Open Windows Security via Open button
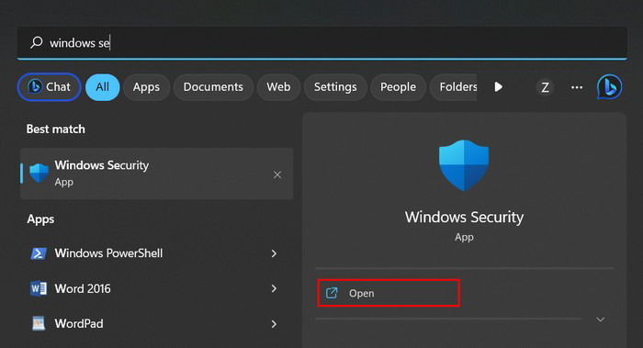 [x=389, y=293]
